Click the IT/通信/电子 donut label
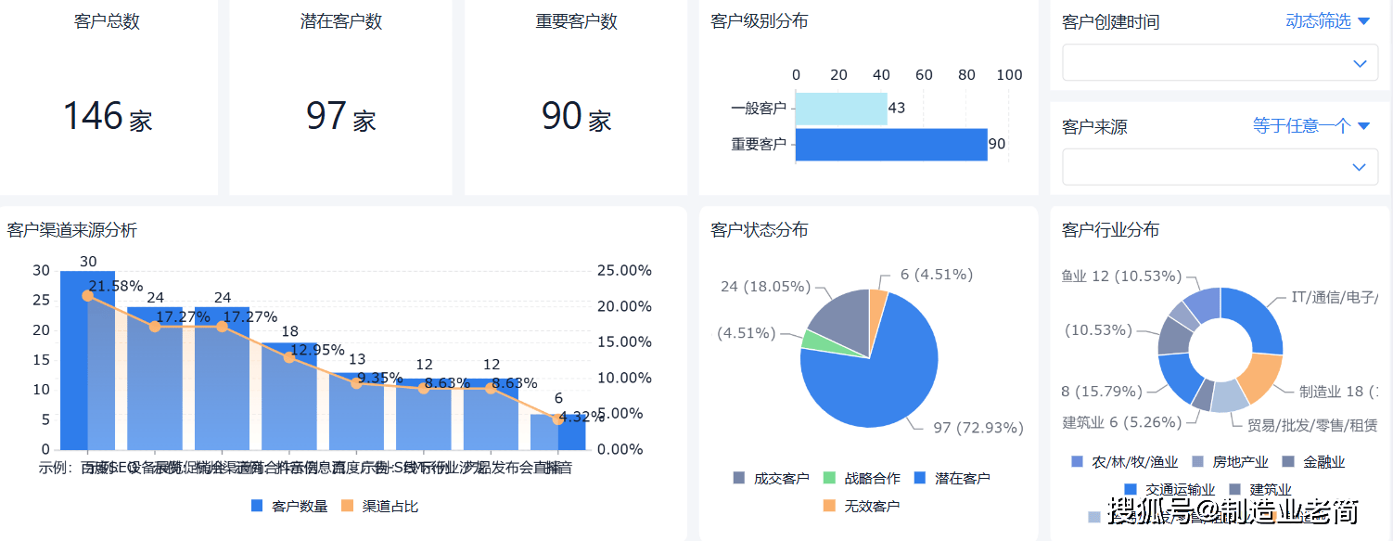Viewport: 1393px width, 541px height. pos(1335,297)
